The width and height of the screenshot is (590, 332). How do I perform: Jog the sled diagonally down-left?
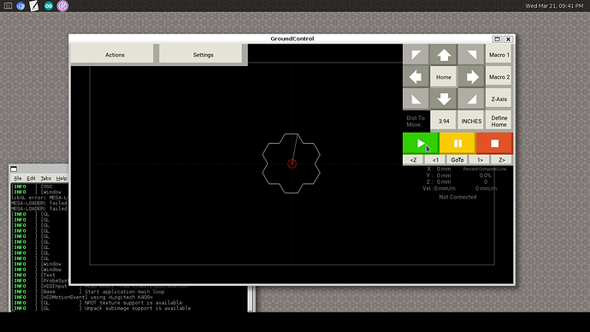tap(416, 99)
